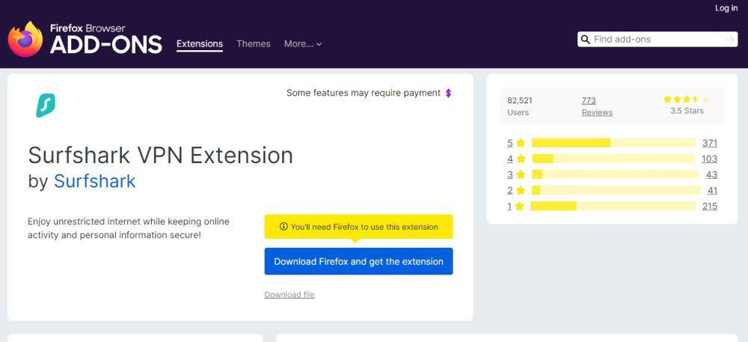Click the 4-star rating bar
Viewport: 748px width, 342px height.
tap(613, 159)
